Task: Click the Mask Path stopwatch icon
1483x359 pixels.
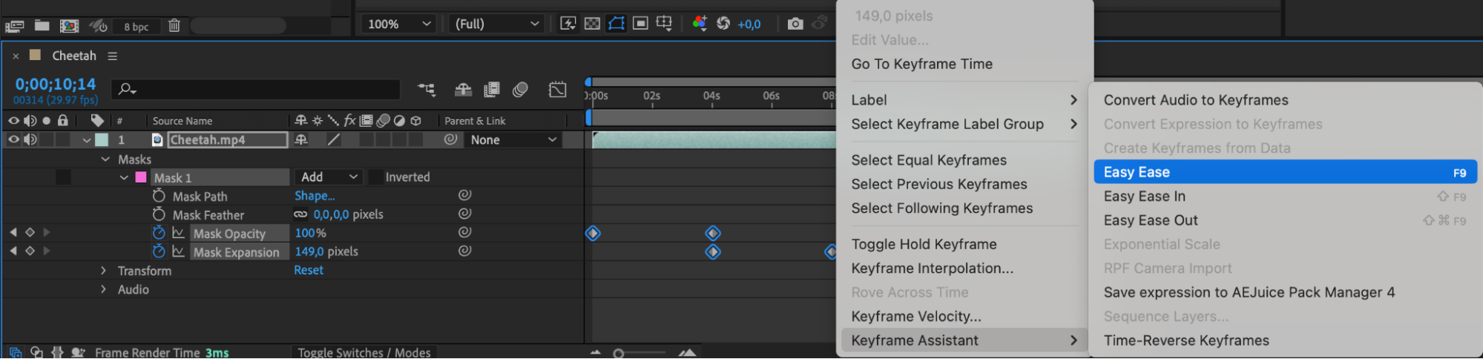Action: click(x=159, y=196)
